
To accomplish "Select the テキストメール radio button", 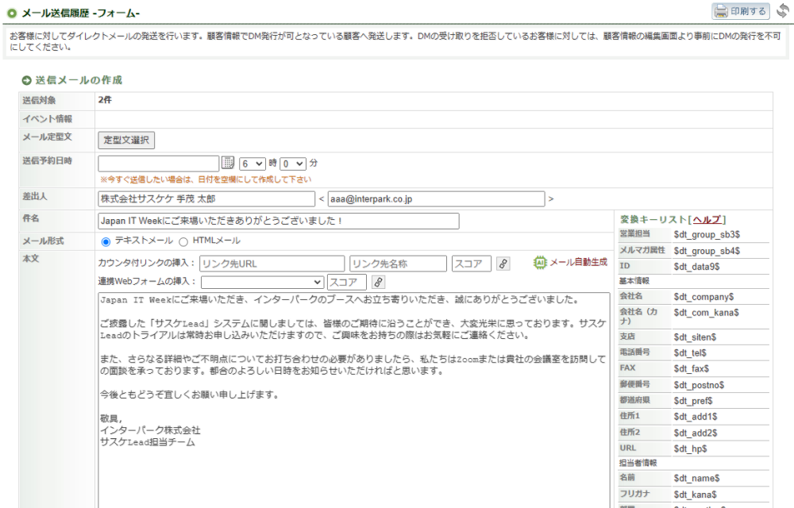I will tap(106, 241).
